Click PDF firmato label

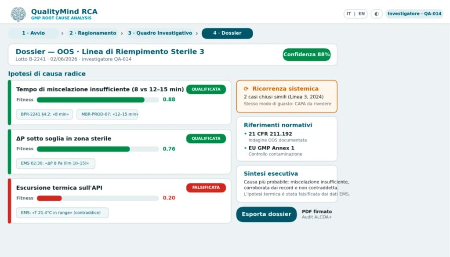[317, 212]
